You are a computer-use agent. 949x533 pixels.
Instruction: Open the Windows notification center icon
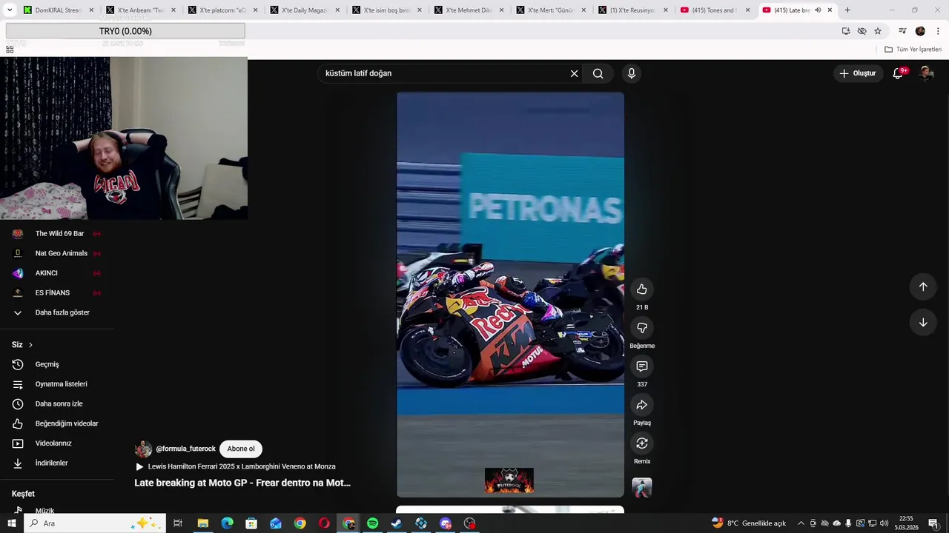point(933,523)
